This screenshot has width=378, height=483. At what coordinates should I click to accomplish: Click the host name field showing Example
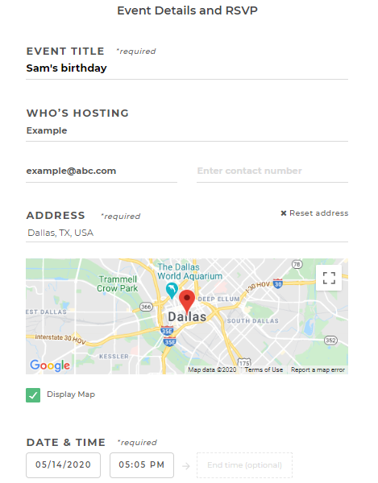click(187, 130)
